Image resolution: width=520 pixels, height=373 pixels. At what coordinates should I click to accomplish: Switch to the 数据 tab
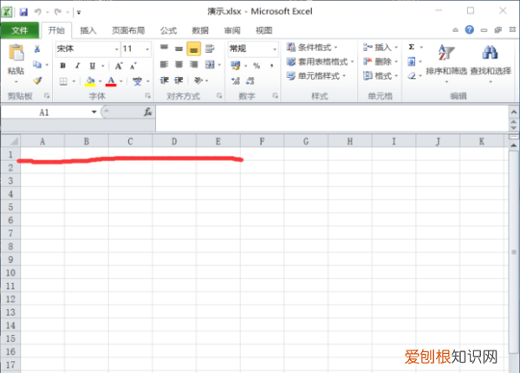click(200, 30)
